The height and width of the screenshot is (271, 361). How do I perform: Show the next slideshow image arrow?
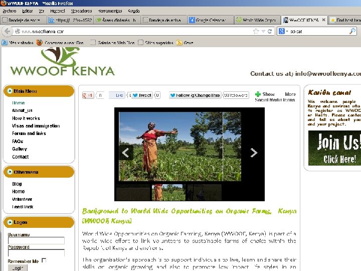tap(254, 153)
